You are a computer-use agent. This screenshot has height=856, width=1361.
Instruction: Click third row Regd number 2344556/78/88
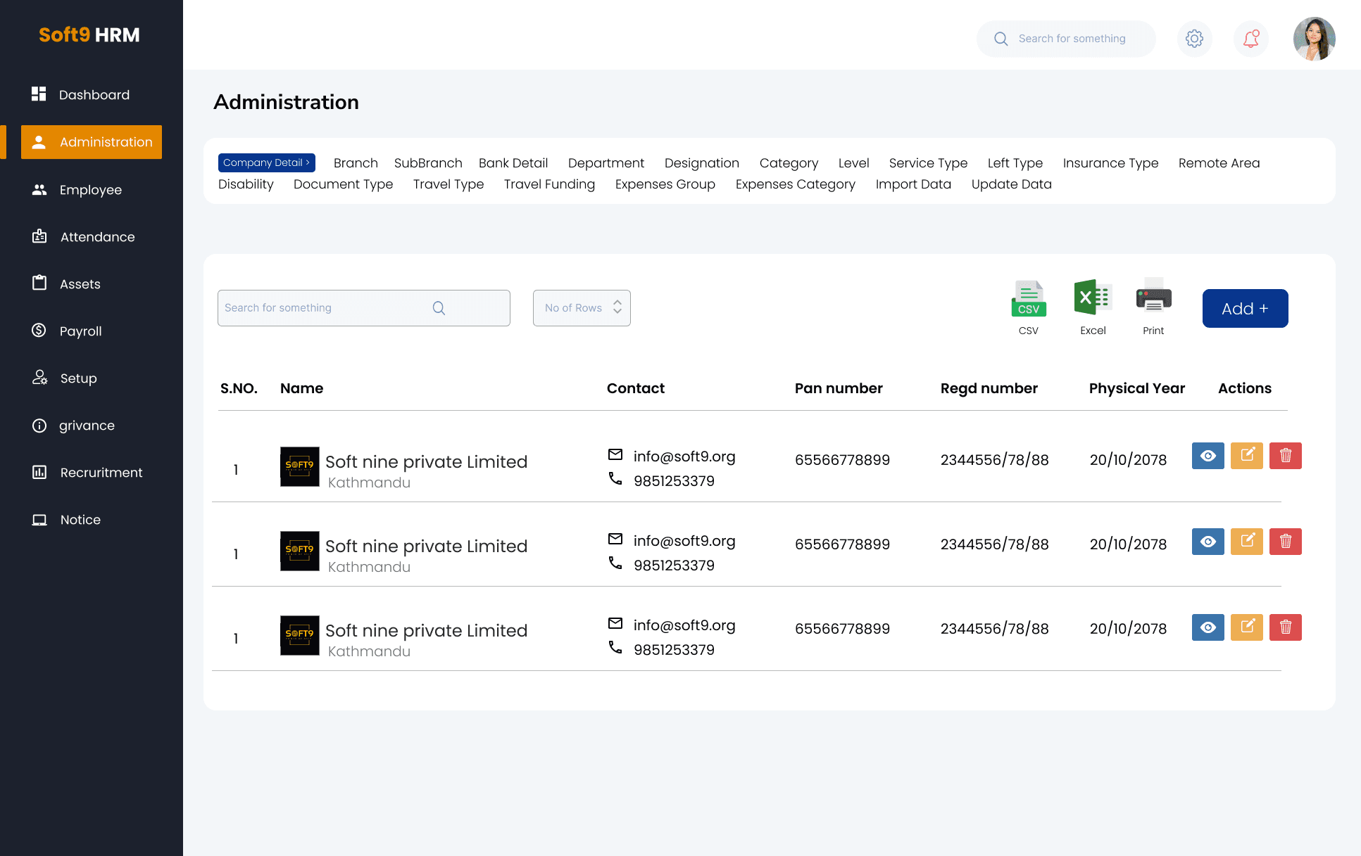[x=994, y=629]
